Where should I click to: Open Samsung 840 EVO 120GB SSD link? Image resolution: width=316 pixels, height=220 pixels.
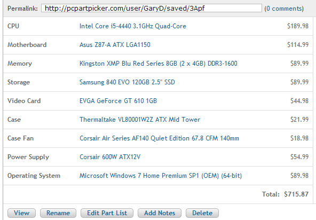(127, 82)
